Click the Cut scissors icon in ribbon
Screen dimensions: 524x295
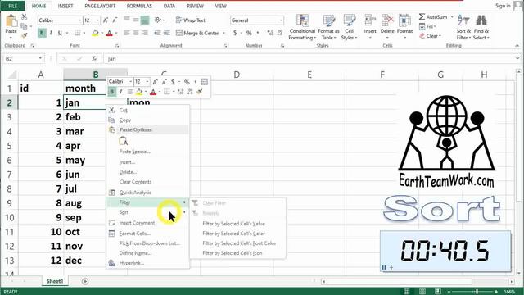[x=24, y=16]
